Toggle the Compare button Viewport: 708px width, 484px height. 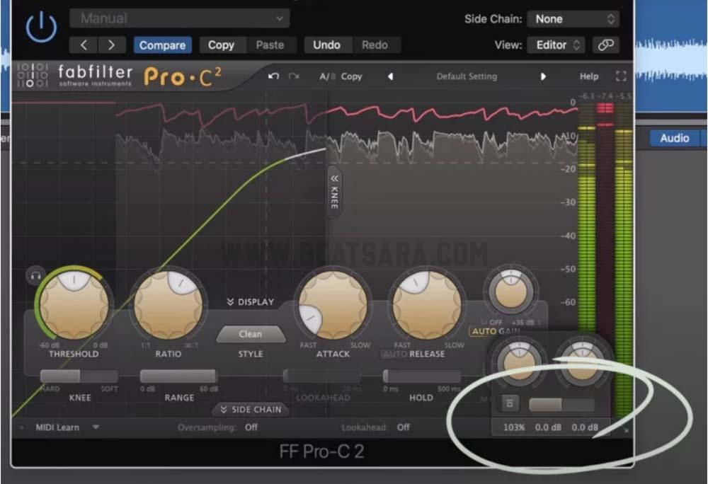click(x=162, y=45)
